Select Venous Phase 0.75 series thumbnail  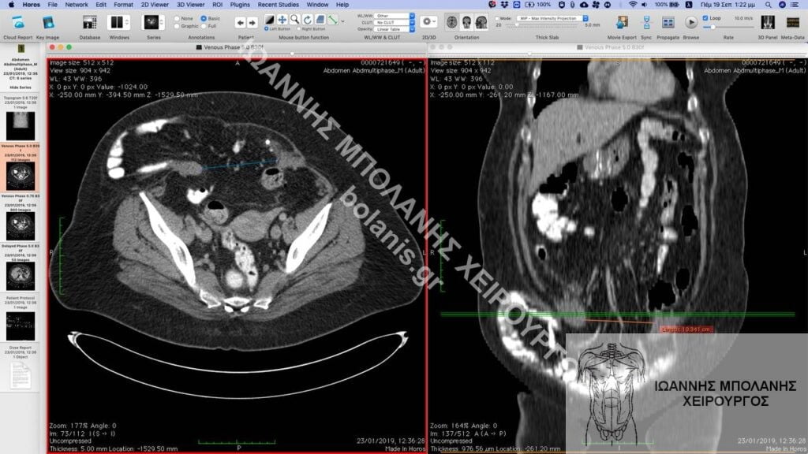click(21, 226)
